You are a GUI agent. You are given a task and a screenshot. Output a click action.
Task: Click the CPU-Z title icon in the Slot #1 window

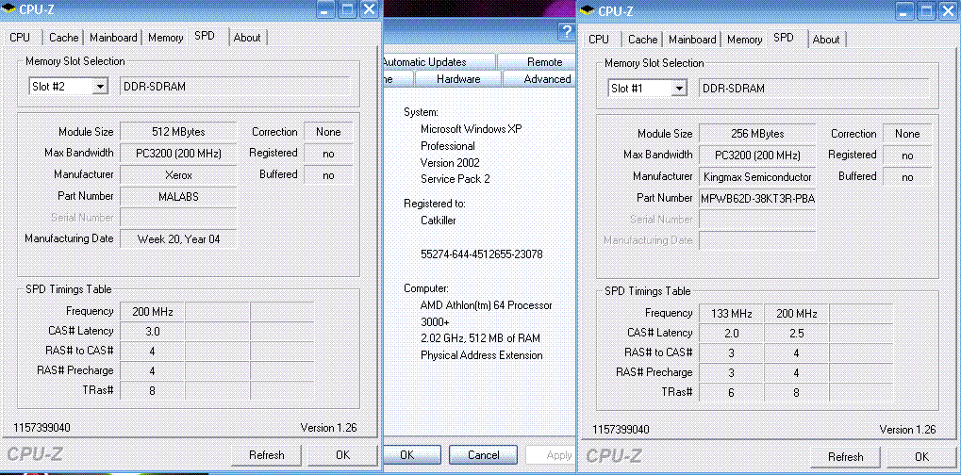(588, 10)
